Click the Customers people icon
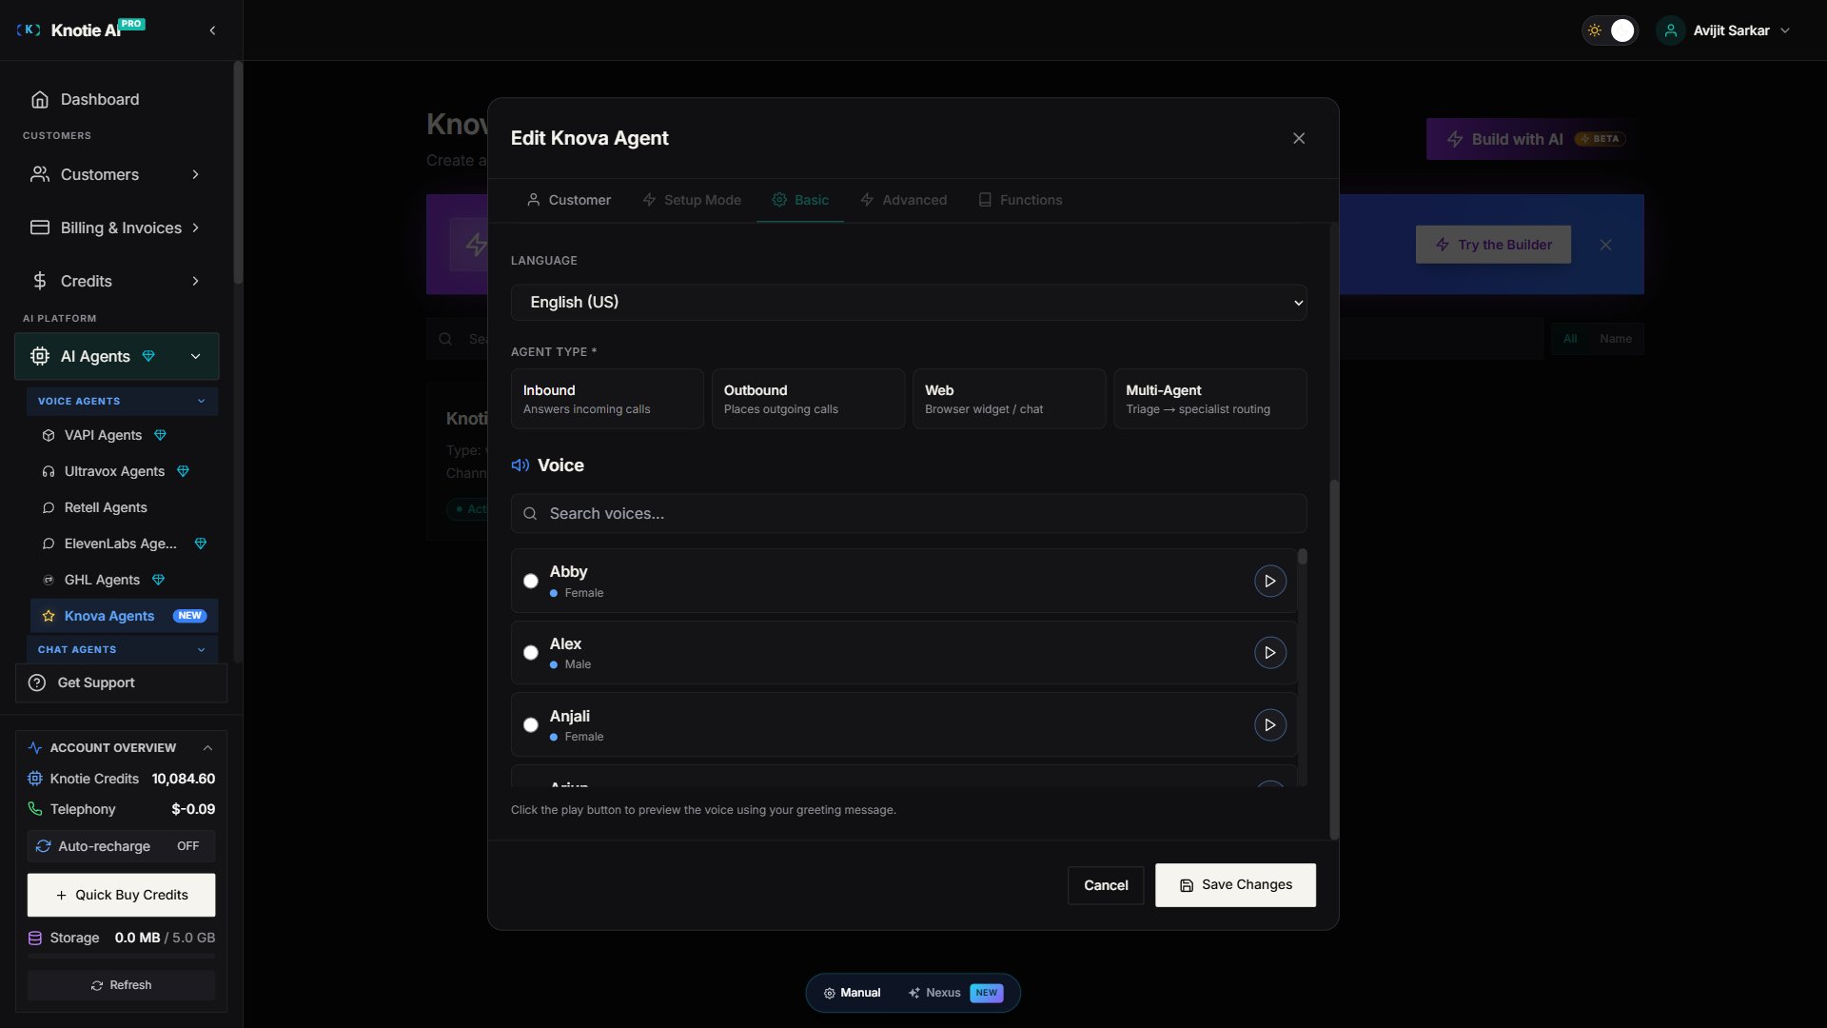Image resolution: width=1827 pixels, height=1028 pixels. [40, 174]
